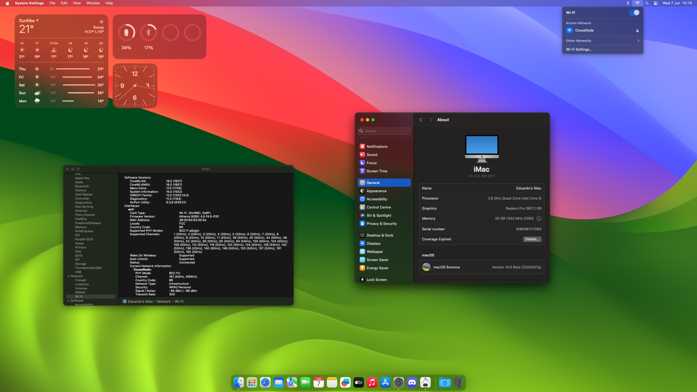The width and height of the screenshot is (697, 392).
Task: Click the Bluetooth menu bar icon
Action: point(628,3)
